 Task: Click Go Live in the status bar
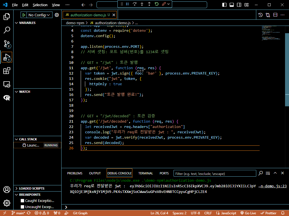[x=248, y=213]
